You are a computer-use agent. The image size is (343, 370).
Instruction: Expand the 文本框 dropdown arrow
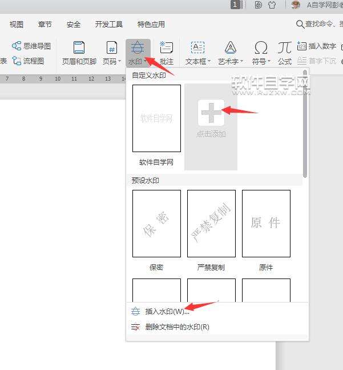[x=209, y=61]
